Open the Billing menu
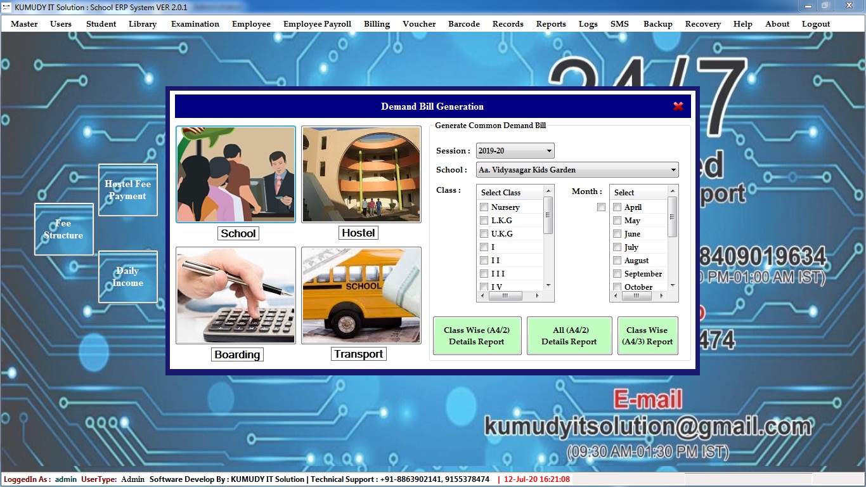The image size is (866, 487). (377, 24)
